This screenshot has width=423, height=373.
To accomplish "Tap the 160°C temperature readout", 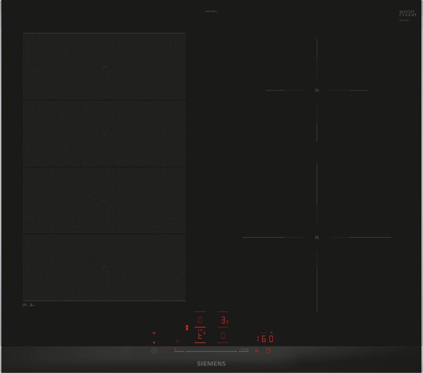I will click(265, 339).
